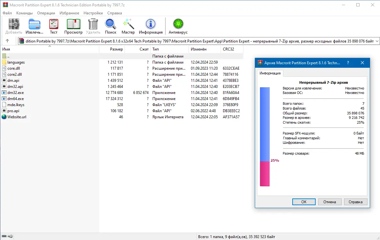Sort by the Тип column header
The height and width of the screenshot is (240, 380).
[x=170, y=49]
